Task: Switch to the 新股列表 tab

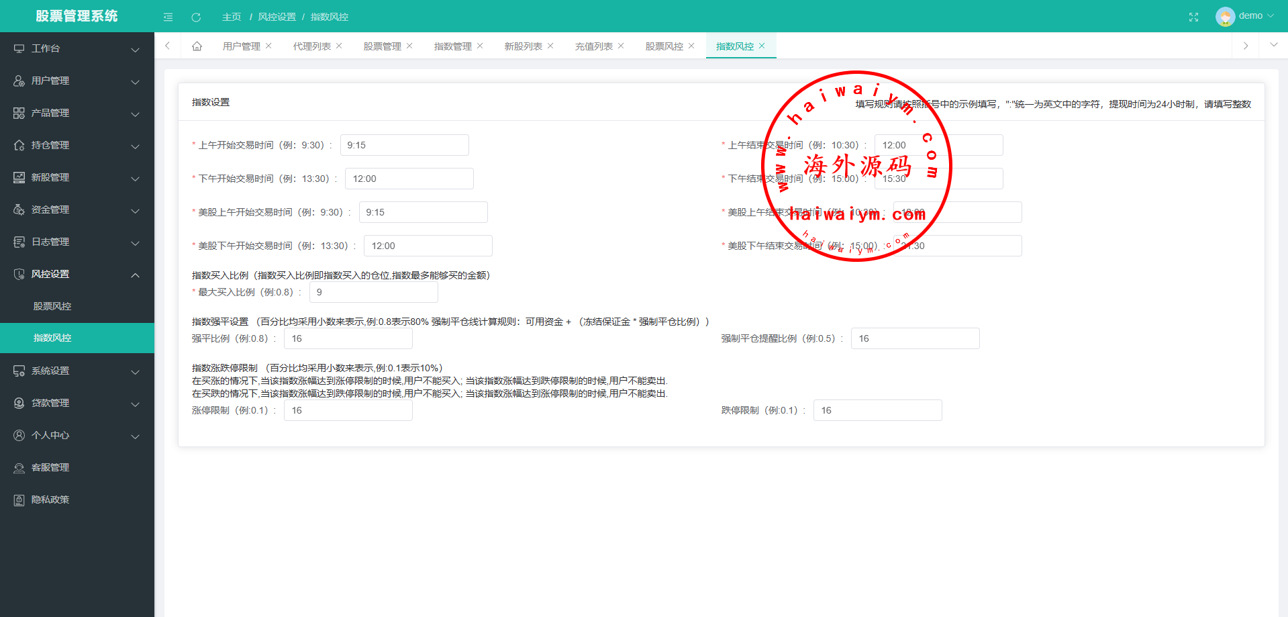Action: point(523,46)
